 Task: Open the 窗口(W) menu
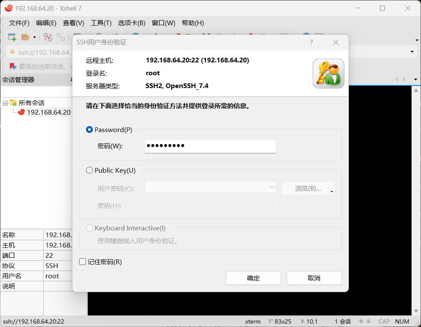click(163, 23)
